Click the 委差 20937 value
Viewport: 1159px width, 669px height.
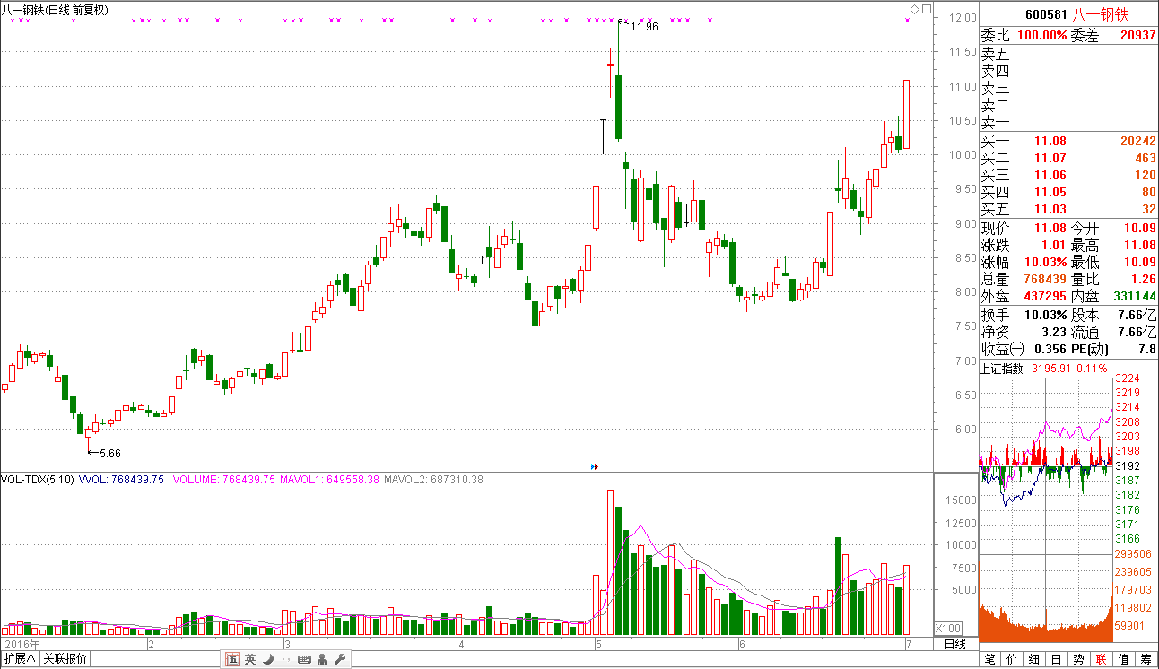click(1138, 35)
